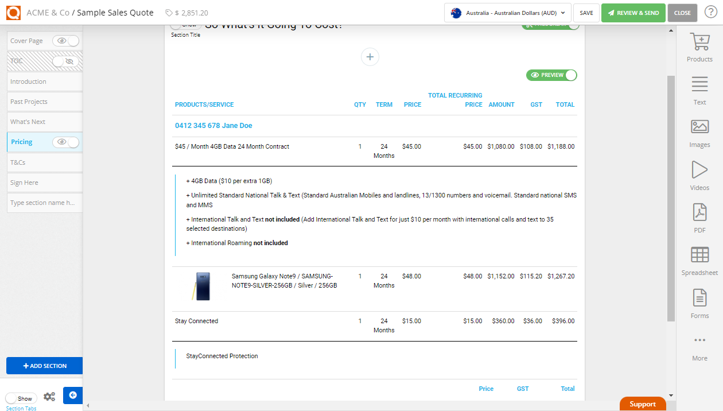The image size is (723, 411).
Task: Open the section settings gear
Action: pos(49,396)
